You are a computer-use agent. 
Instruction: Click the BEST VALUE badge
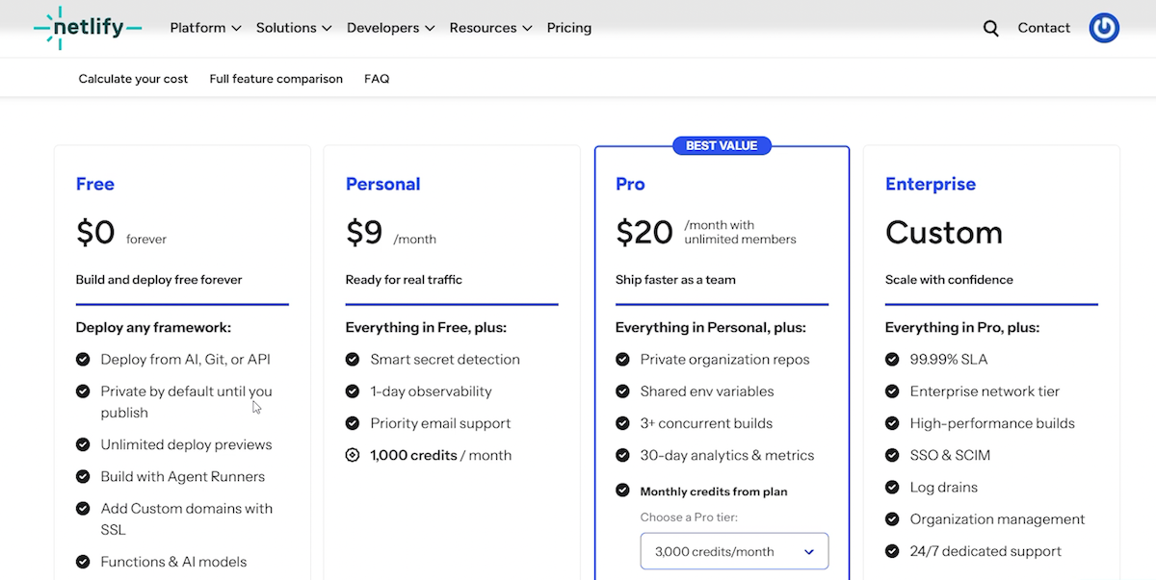(x=722, y=146)
